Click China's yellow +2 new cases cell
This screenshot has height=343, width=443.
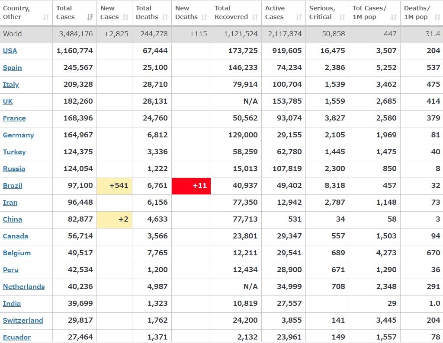114,219
